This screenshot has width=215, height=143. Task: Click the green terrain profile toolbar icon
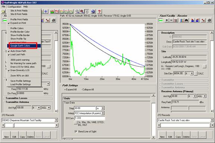[x=52, y=12]
